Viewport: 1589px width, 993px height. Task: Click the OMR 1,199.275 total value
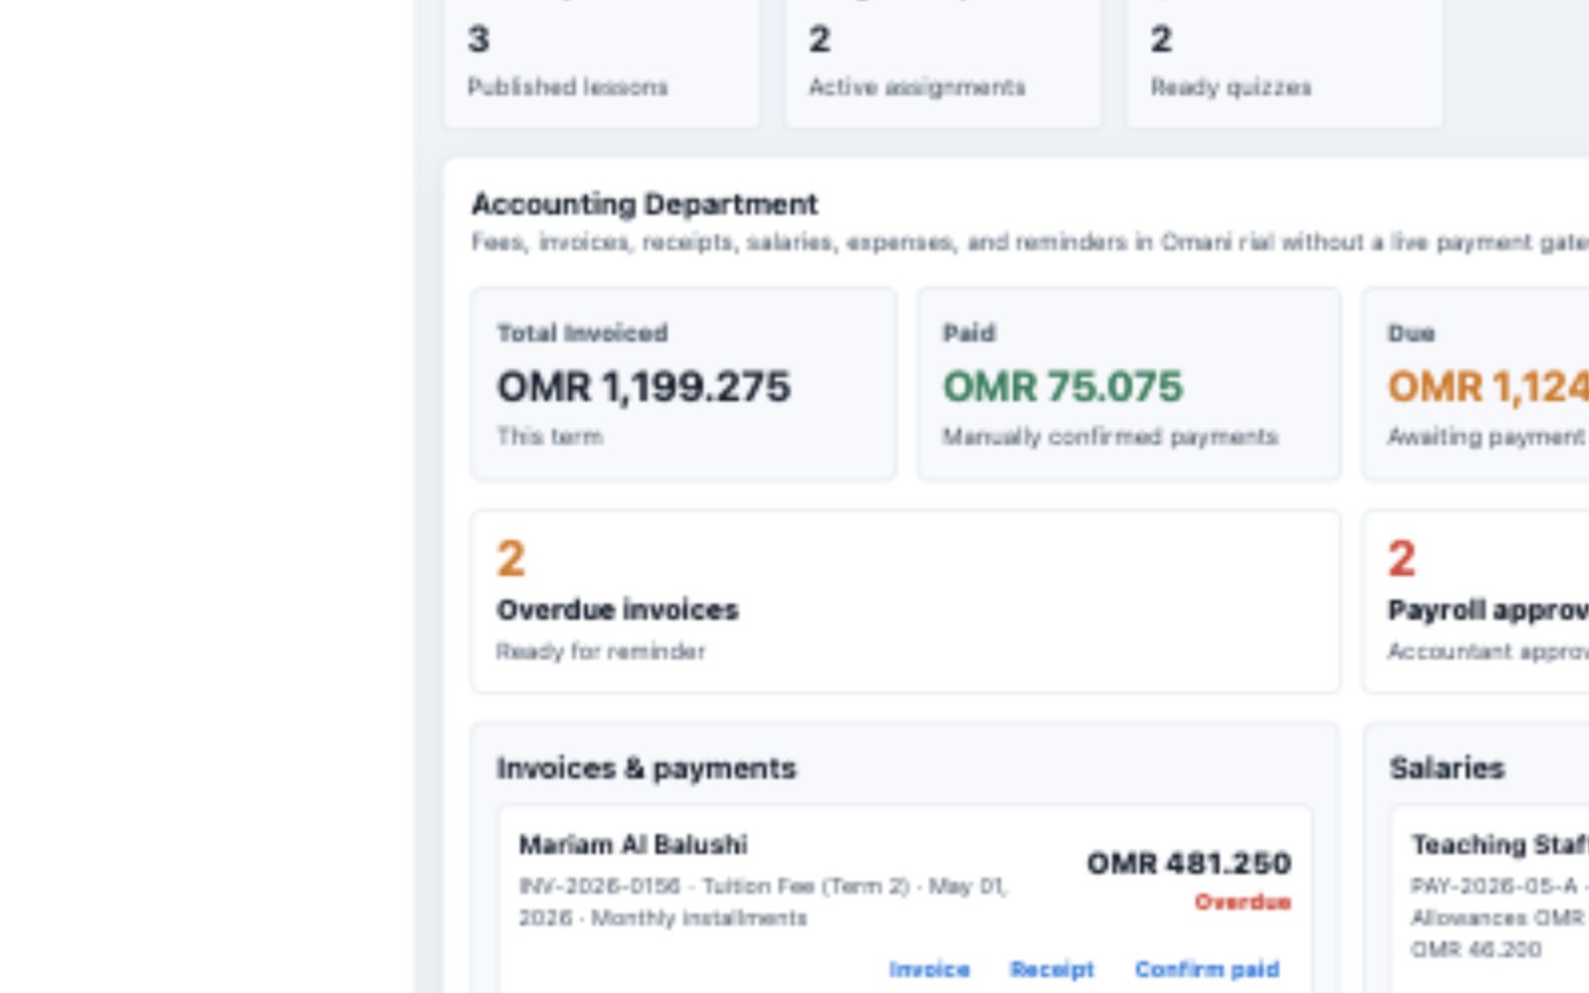(x=644, y=386)
